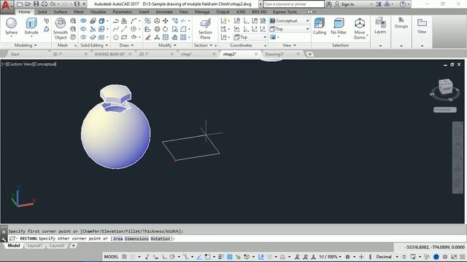
Task: Click the No Filter selection icon
Action: tap(339, 26)
